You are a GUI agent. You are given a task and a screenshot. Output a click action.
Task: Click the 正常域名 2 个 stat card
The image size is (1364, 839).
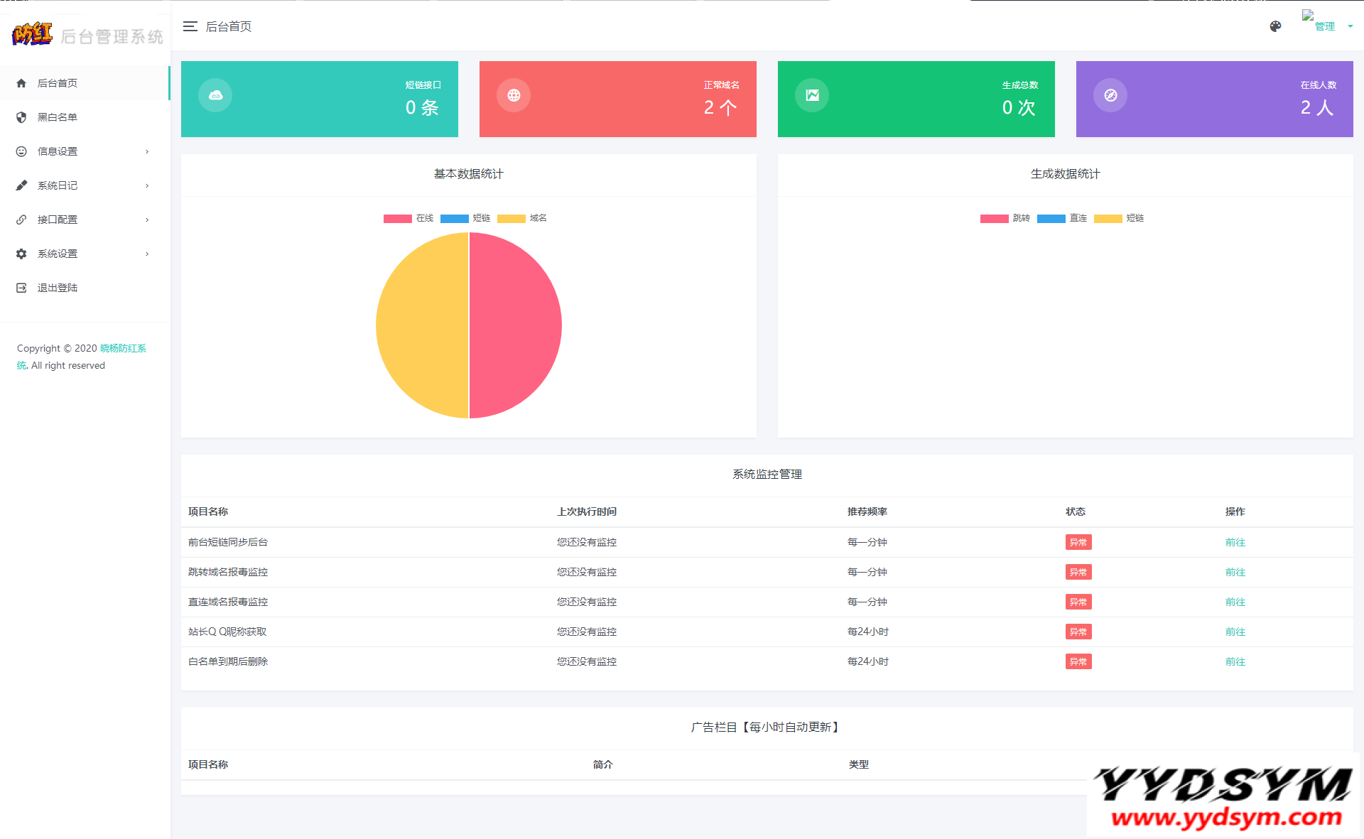[x=618, y=99]
